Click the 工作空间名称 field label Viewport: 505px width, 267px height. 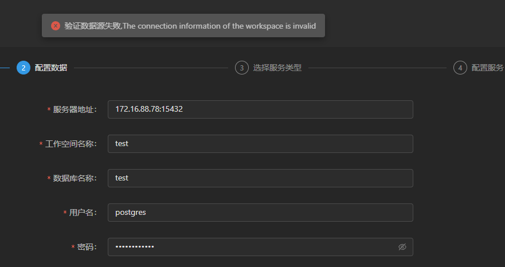(x=70, y=144)
